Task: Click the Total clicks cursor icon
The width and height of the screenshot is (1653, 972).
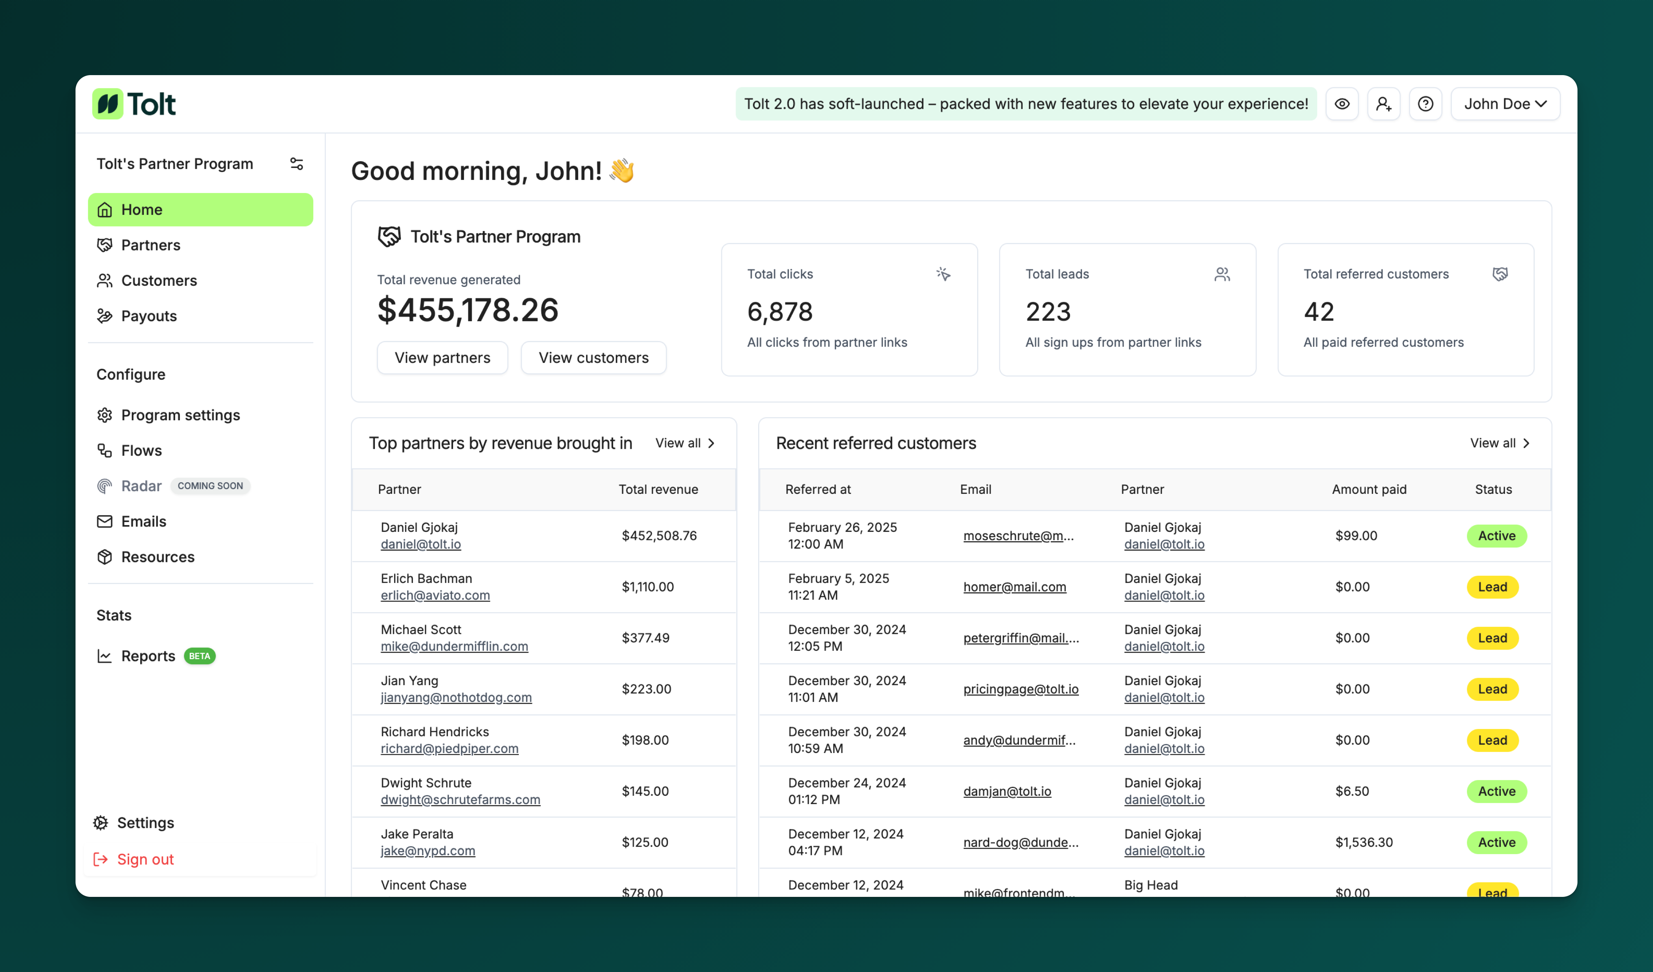Action: (x=943, y=274)
